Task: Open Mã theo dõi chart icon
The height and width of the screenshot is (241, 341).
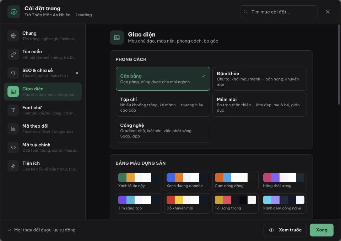Action: pos(13,129)
